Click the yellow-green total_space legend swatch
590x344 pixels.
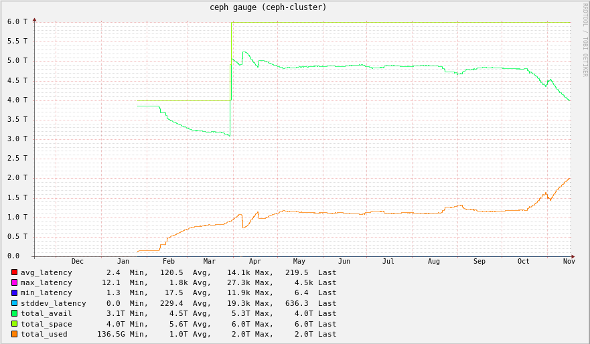(x=14, y=324)
